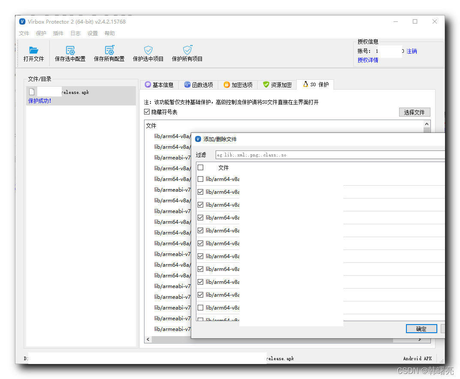Open the 设置 menu
The image size is (460, 379).
[93, 33]
